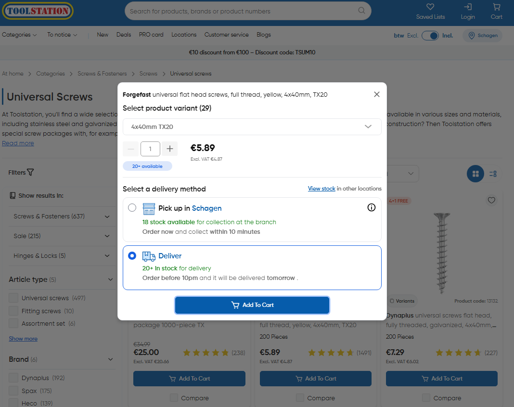Open the Cart icon in header
The height and width of the screenshot is (407, 514).
point(497,7)
